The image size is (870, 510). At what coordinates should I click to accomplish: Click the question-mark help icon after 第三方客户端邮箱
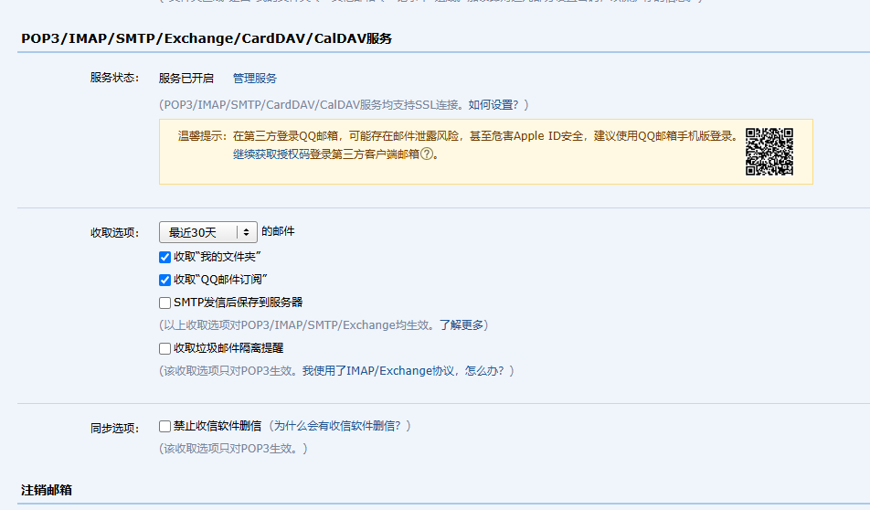(x=427, y=154)
